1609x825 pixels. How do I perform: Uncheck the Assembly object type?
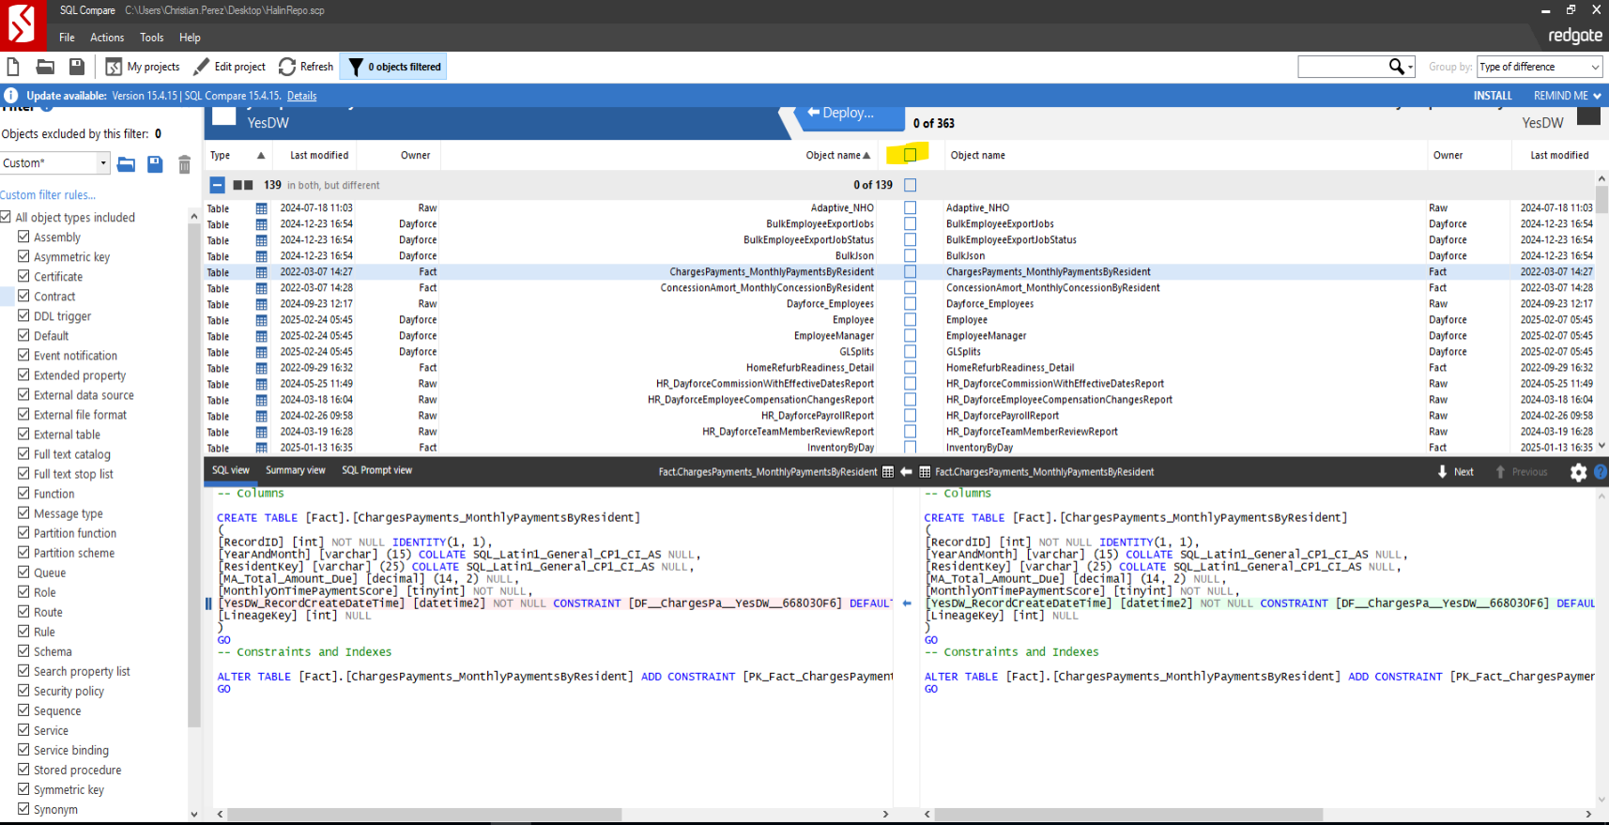[x=23, y=237]
